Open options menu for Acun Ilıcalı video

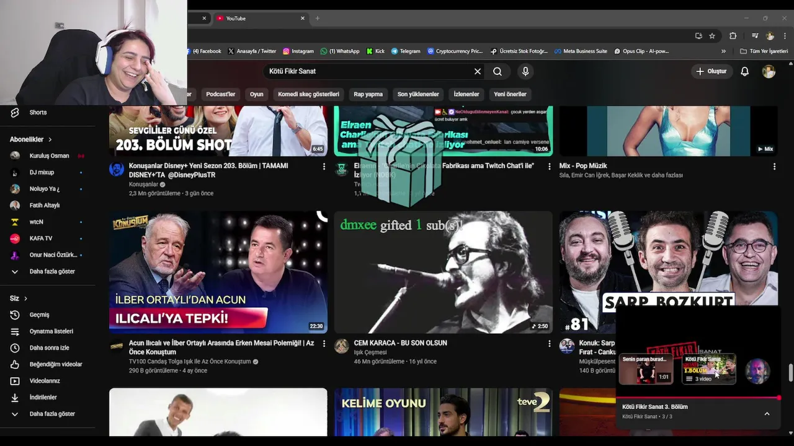pyautogui.click(x=324, y=344)
